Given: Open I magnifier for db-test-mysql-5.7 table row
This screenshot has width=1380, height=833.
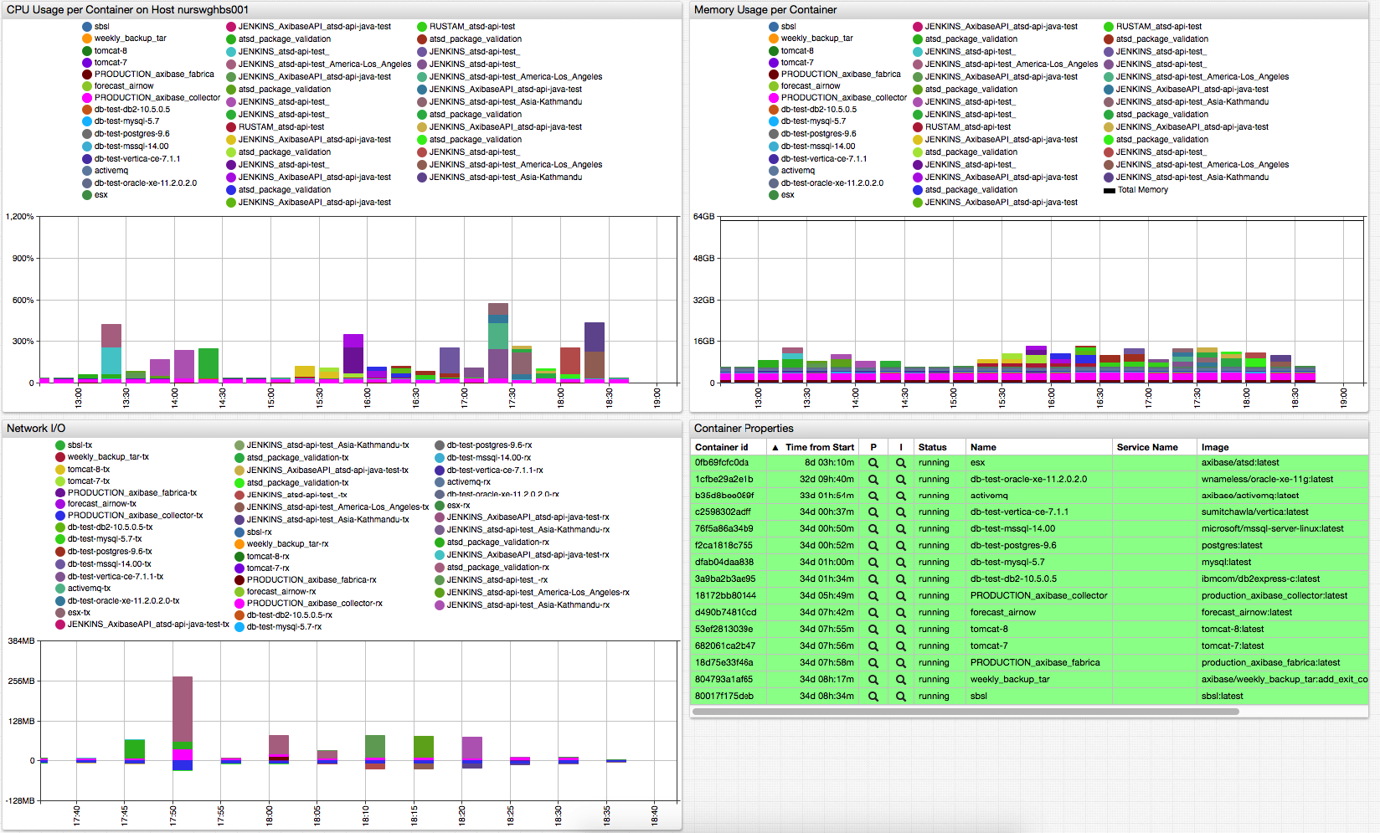Looking at the screenshot, I should (901, 563).
